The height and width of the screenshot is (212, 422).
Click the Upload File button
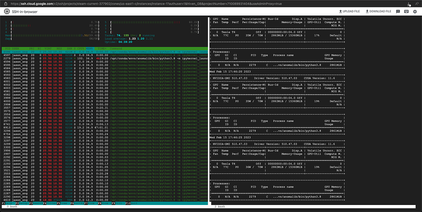click(x=350, y=12)
